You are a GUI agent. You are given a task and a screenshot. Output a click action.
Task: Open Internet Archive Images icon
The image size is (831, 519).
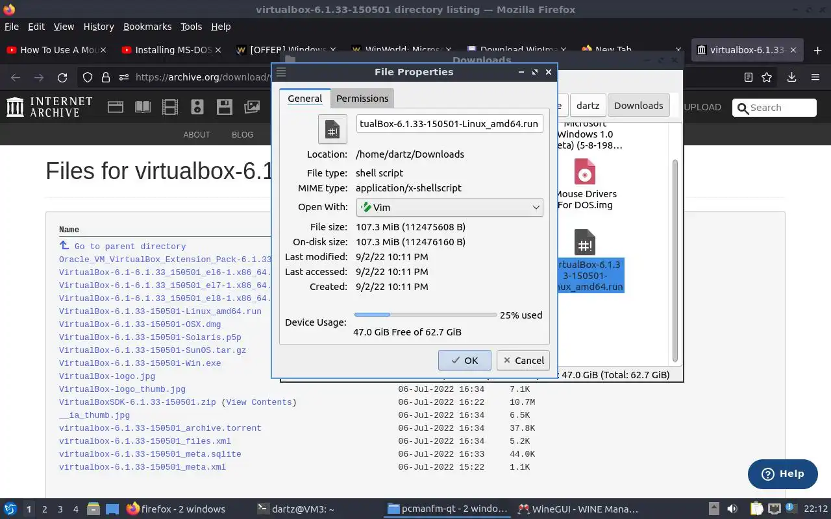tap(252, 107)
